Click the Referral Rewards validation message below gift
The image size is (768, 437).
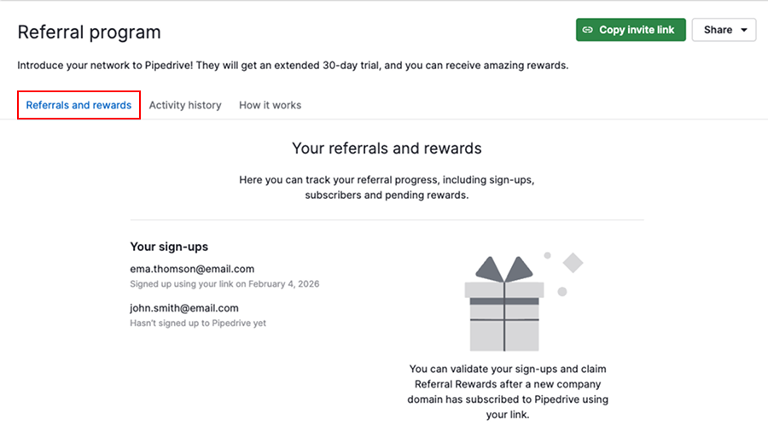pyautogui.click(x=508, y=392)
